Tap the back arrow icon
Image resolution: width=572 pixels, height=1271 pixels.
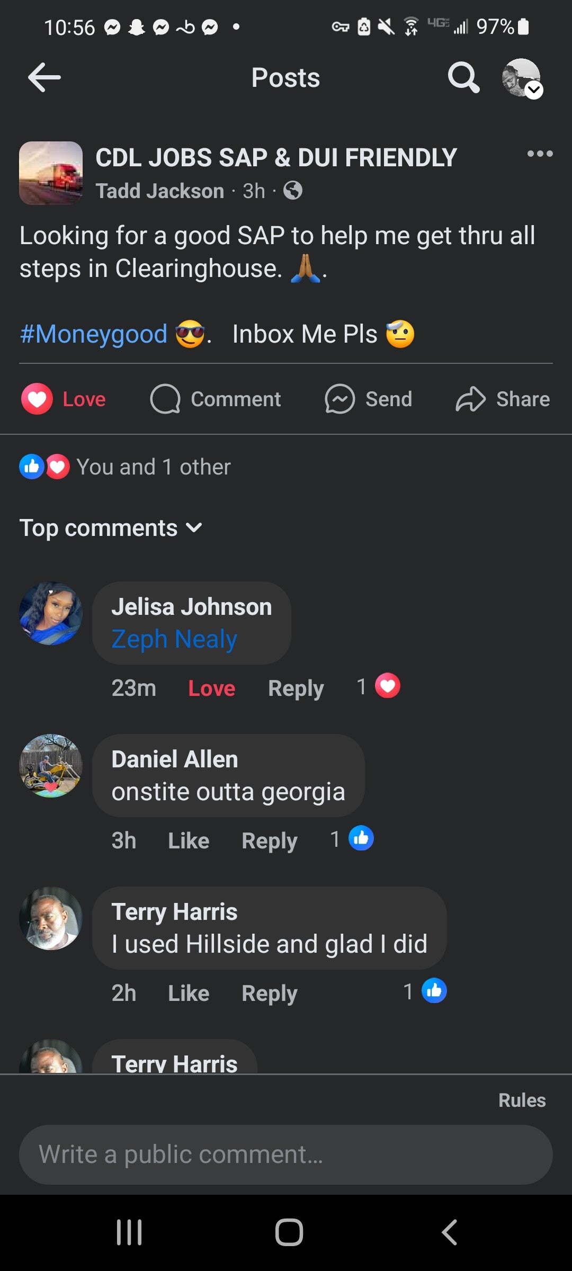(44, 77)
